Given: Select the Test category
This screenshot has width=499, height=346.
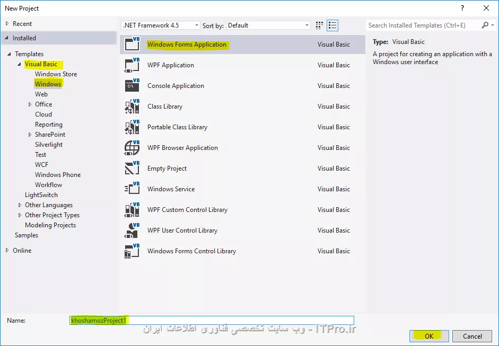Looking at the screenshot, I should (x=40, y=155).
